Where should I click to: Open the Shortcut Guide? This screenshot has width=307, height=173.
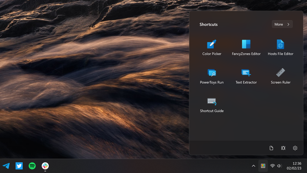click(x=212, y=105)
